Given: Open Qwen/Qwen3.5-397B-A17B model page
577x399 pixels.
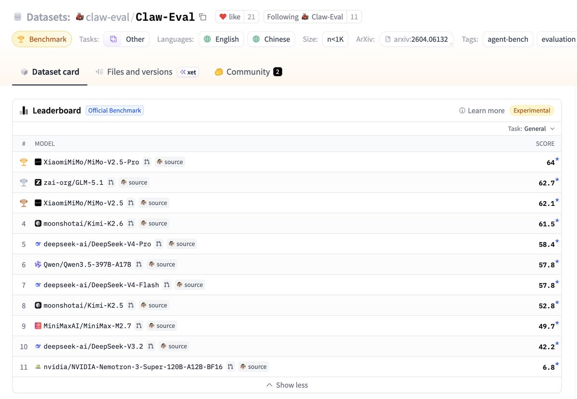Looking at the screenshot, I should pos(87,264).
